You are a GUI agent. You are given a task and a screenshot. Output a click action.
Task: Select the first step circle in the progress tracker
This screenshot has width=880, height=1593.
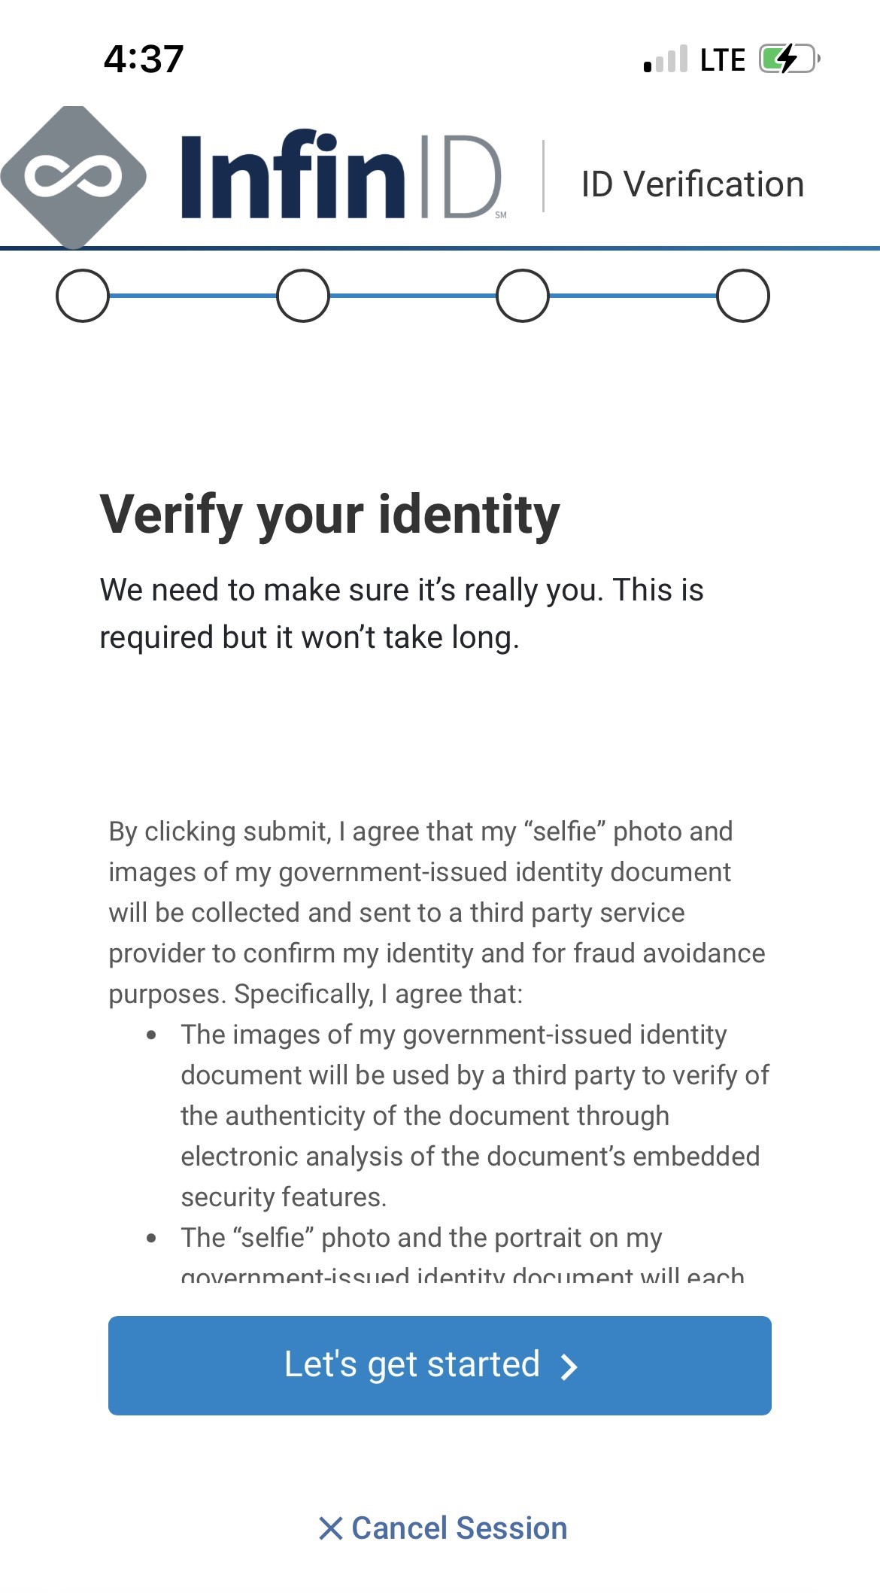(x=83, y=296)
